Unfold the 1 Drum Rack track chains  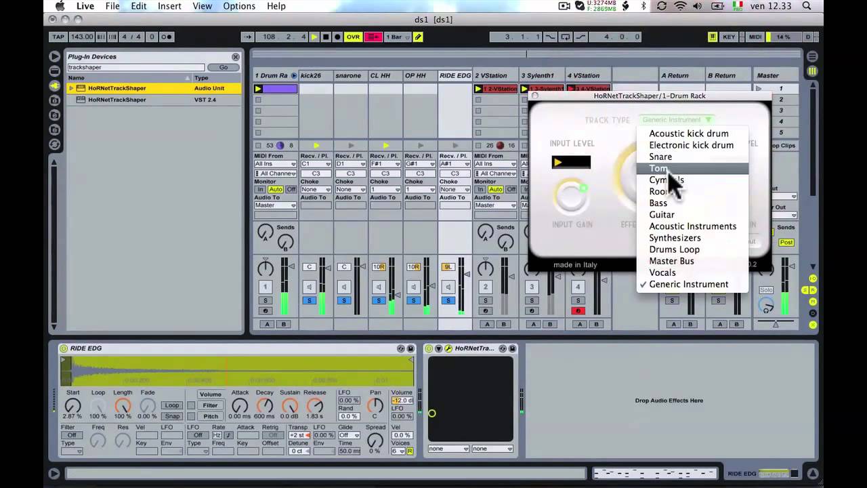(294, 75)
